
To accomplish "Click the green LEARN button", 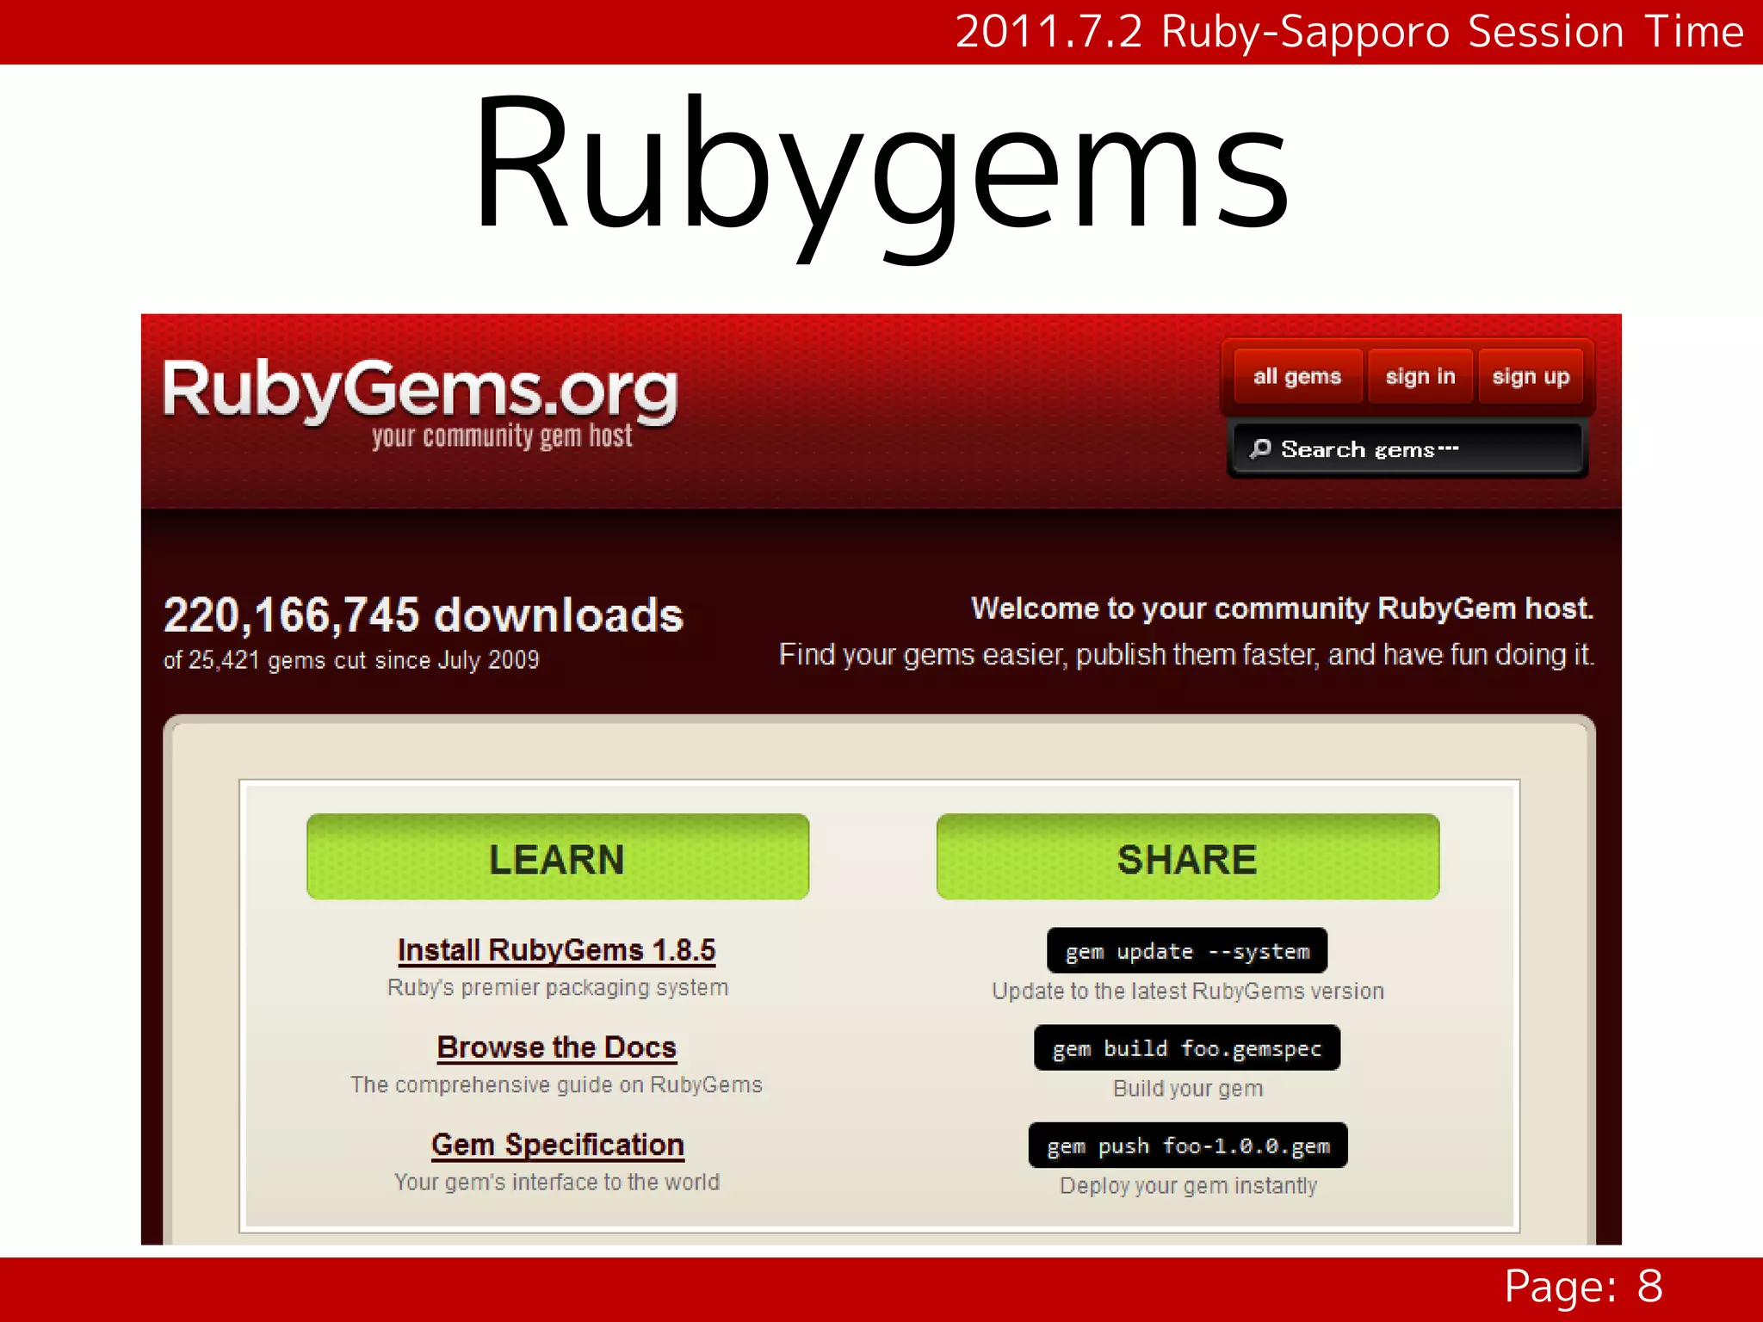I will coord(558,857).
